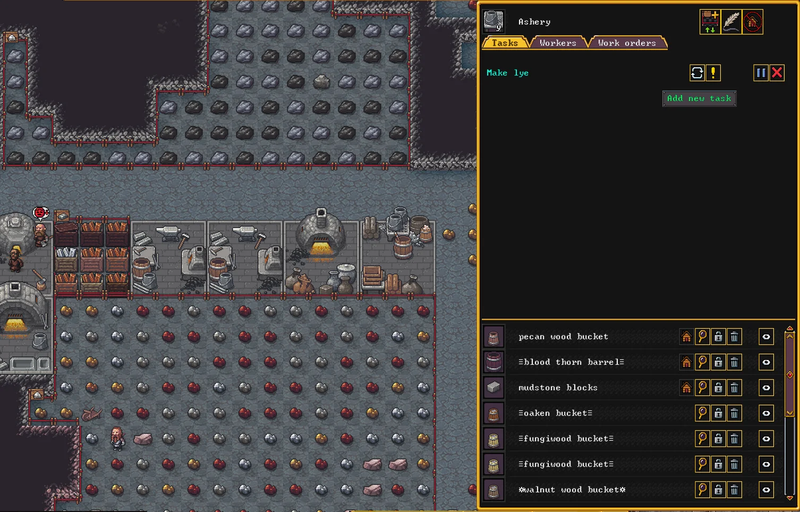Image resolution: width=800 pixels, height=512 pixels.
Task: Hide the pecan wood bucket with eye icon
Action: 766,337
